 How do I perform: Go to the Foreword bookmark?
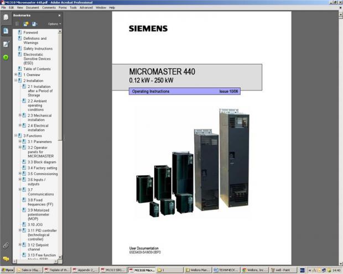pyautogui.click(x=30, y=33)
